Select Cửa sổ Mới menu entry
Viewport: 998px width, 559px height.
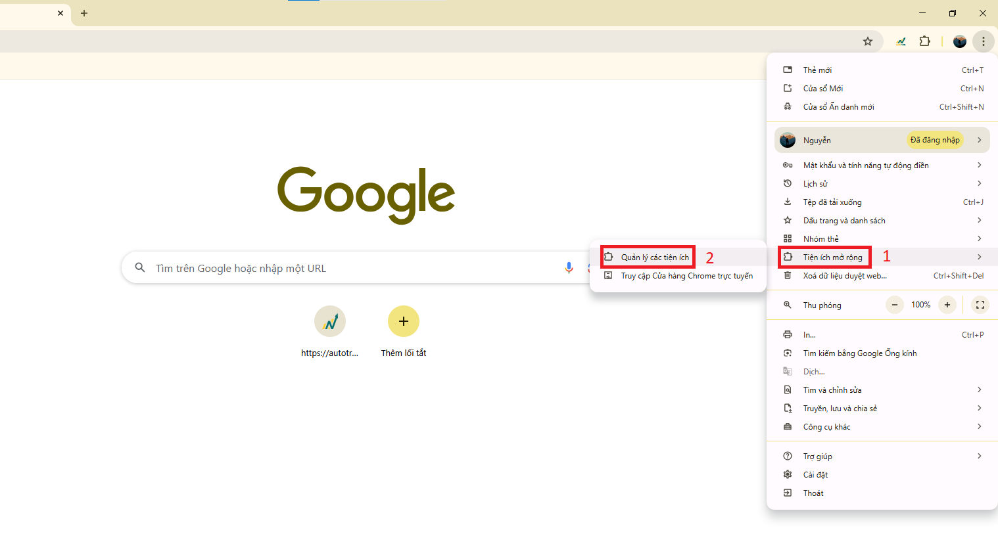(x=882, y=89)
